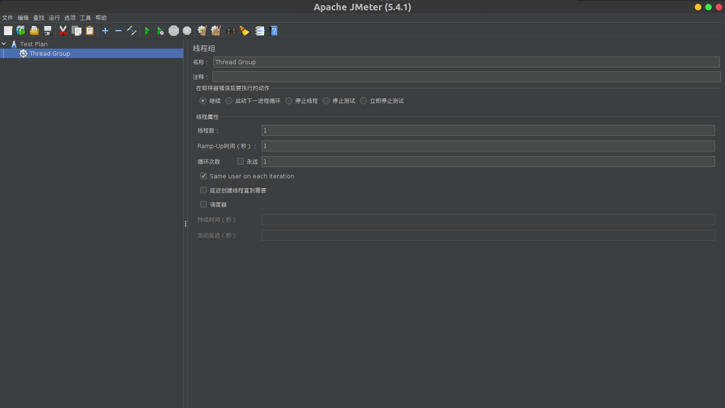This screenshot has width=725, height=408.
Task: Start the test with green arrow
Action: [147, 31]
